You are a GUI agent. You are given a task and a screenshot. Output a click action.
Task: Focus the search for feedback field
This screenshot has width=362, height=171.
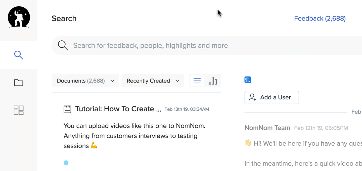207,46
